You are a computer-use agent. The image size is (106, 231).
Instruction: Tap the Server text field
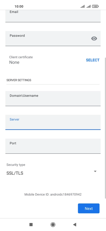53,122
